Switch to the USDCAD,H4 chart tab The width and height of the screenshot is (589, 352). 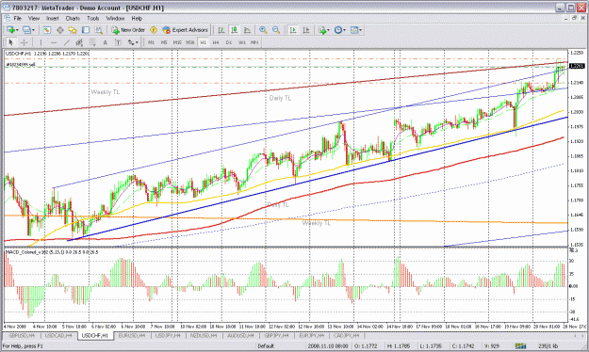pyautogui.click(x=58, y=335)
